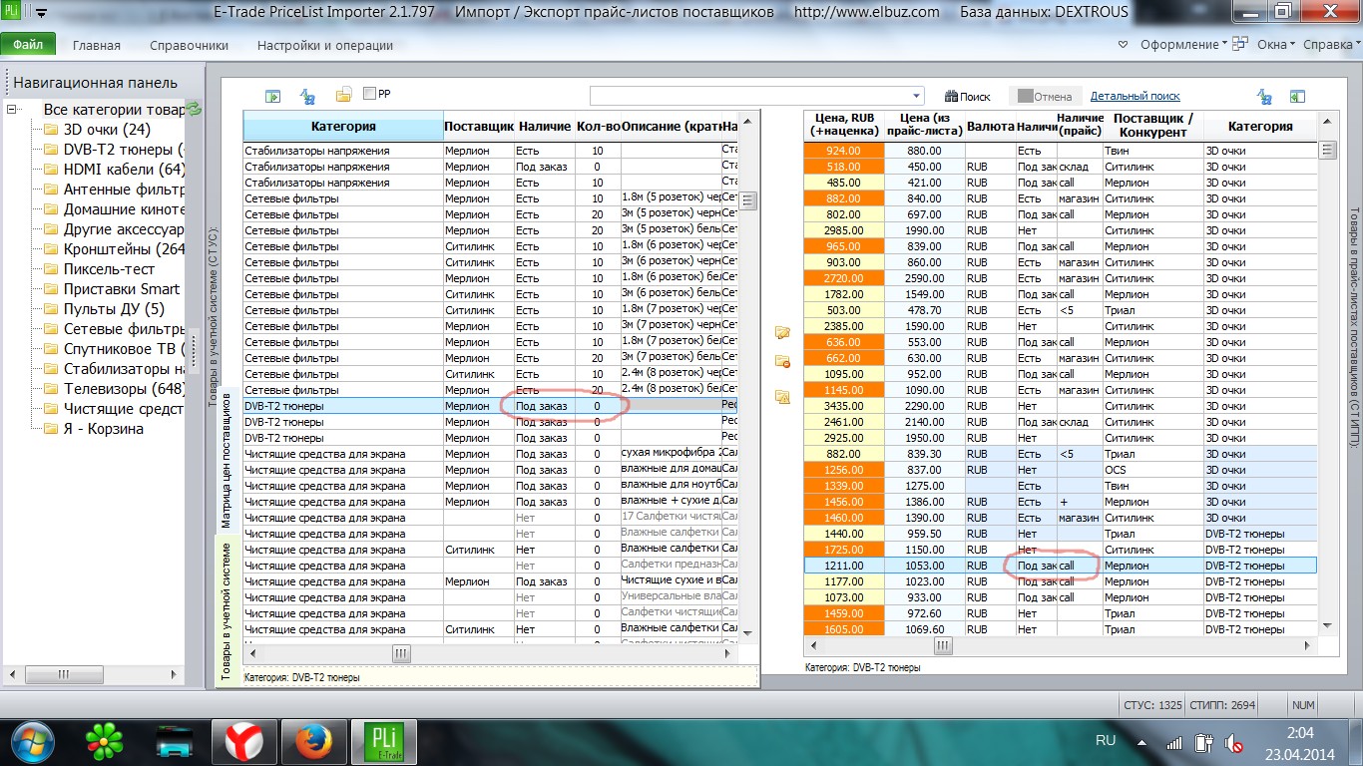Switch to the Справочники ribbon tab
The image size is (1363, 766).
tap(189, 45)
